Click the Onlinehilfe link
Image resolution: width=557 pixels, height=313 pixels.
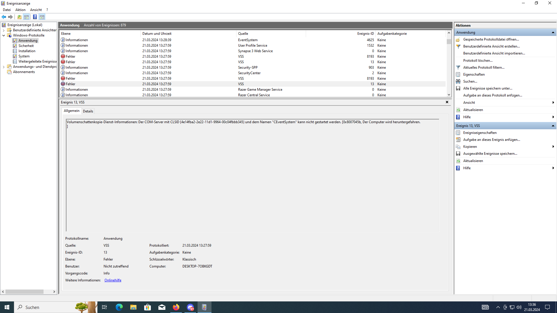(x=113, y=280)
